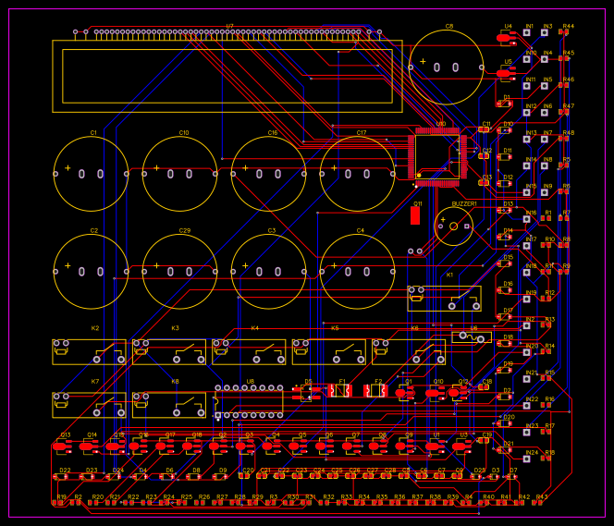The height and width of the screenshot is (526, 614).
Task: Select the U10 microcontroller chip footprint
Action: coord(437,156)
